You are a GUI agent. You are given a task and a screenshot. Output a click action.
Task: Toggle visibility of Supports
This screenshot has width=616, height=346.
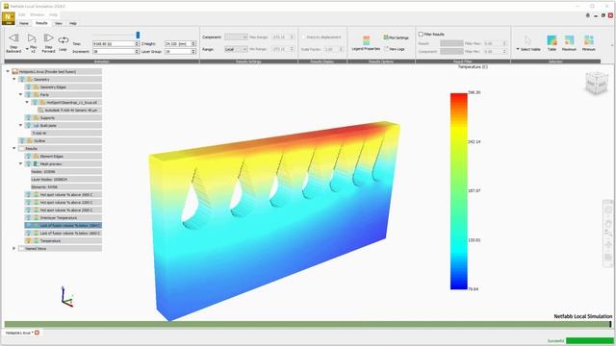tap(28, 117)
